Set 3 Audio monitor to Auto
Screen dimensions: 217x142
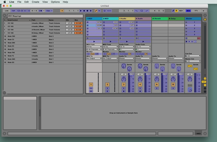coord(125,54)
